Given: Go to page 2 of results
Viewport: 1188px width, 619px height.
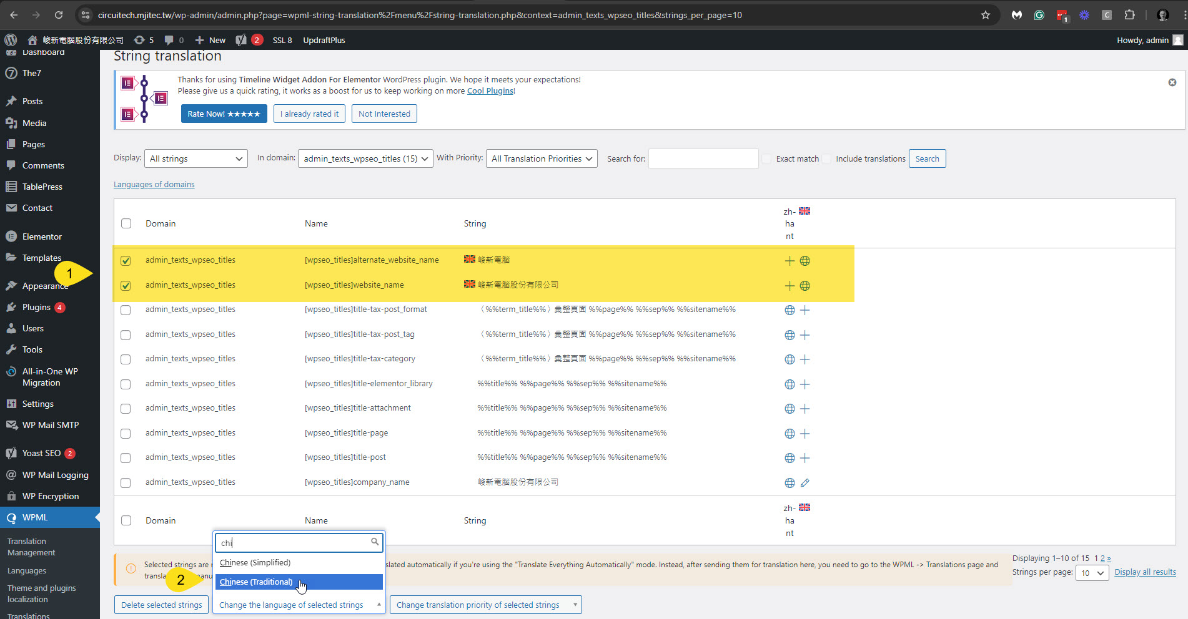Looking at the screenshot, I should click(x=1102, y=558).
